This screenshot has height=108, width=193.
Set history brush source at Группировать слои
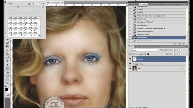[x=131, y=31]
